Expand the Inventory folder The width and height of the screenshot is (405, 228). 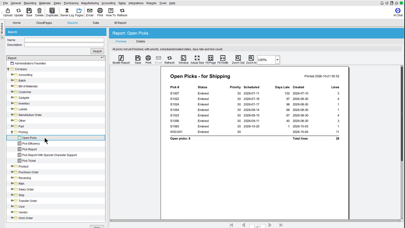point(12,103)
